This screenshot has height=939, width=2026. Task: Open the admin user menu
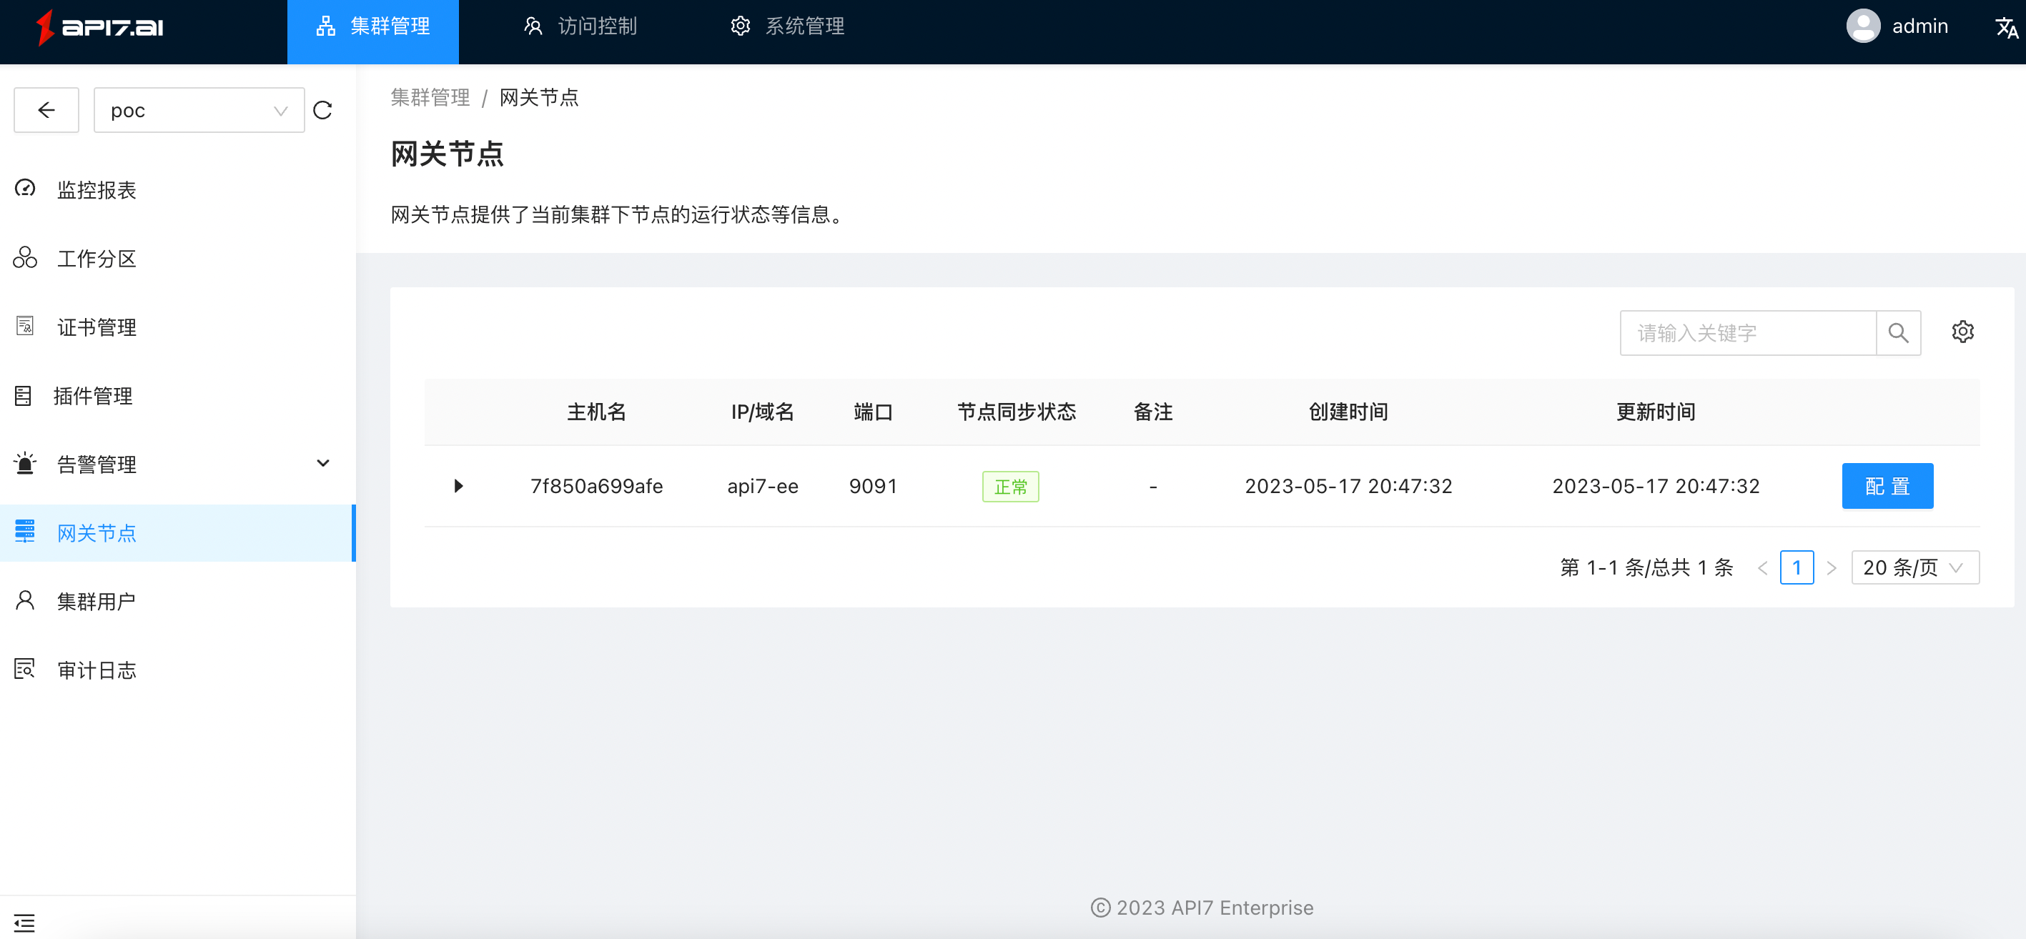(1897, 26)
